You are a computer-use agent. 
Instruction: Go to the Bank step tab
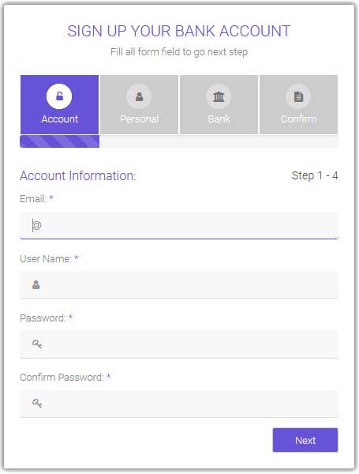tap(219, 104)
